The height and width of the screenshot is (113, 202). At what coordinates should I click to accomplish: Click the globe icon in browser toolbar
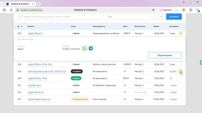click(x=184, y=10)
